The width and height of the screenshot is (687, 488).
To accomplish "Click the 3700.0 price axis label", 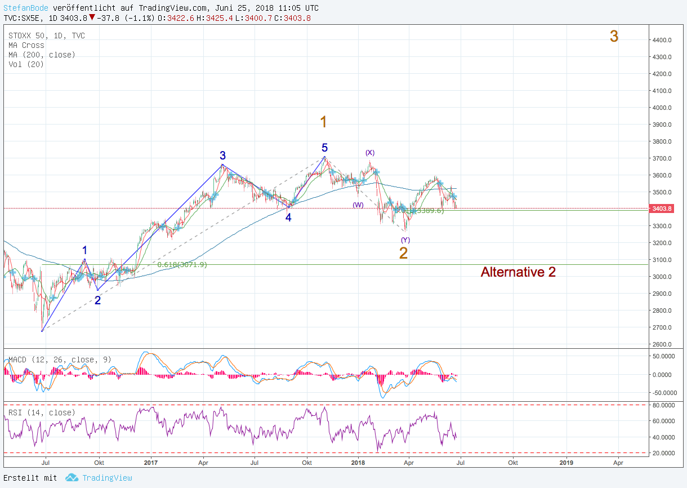I will (662, 158).
